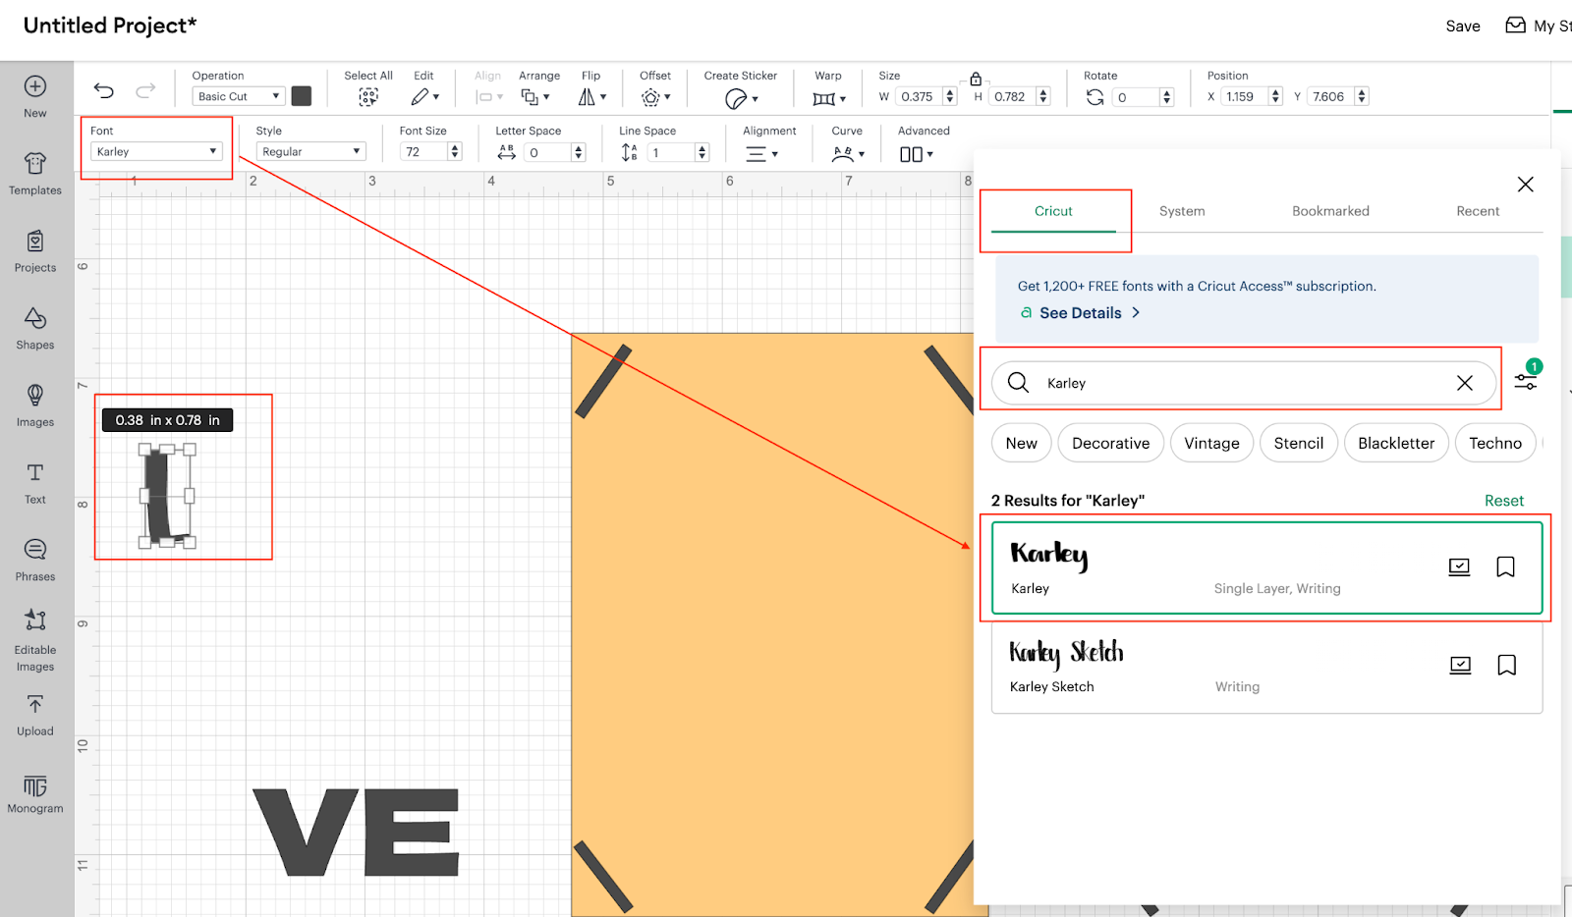Open the Advanced dropdown
The width and height of the screenshot is (1572, 917).
[916, 154]
